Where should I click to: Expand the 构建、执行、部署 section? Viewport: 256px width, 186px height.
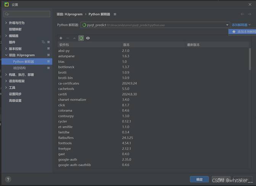6,75
